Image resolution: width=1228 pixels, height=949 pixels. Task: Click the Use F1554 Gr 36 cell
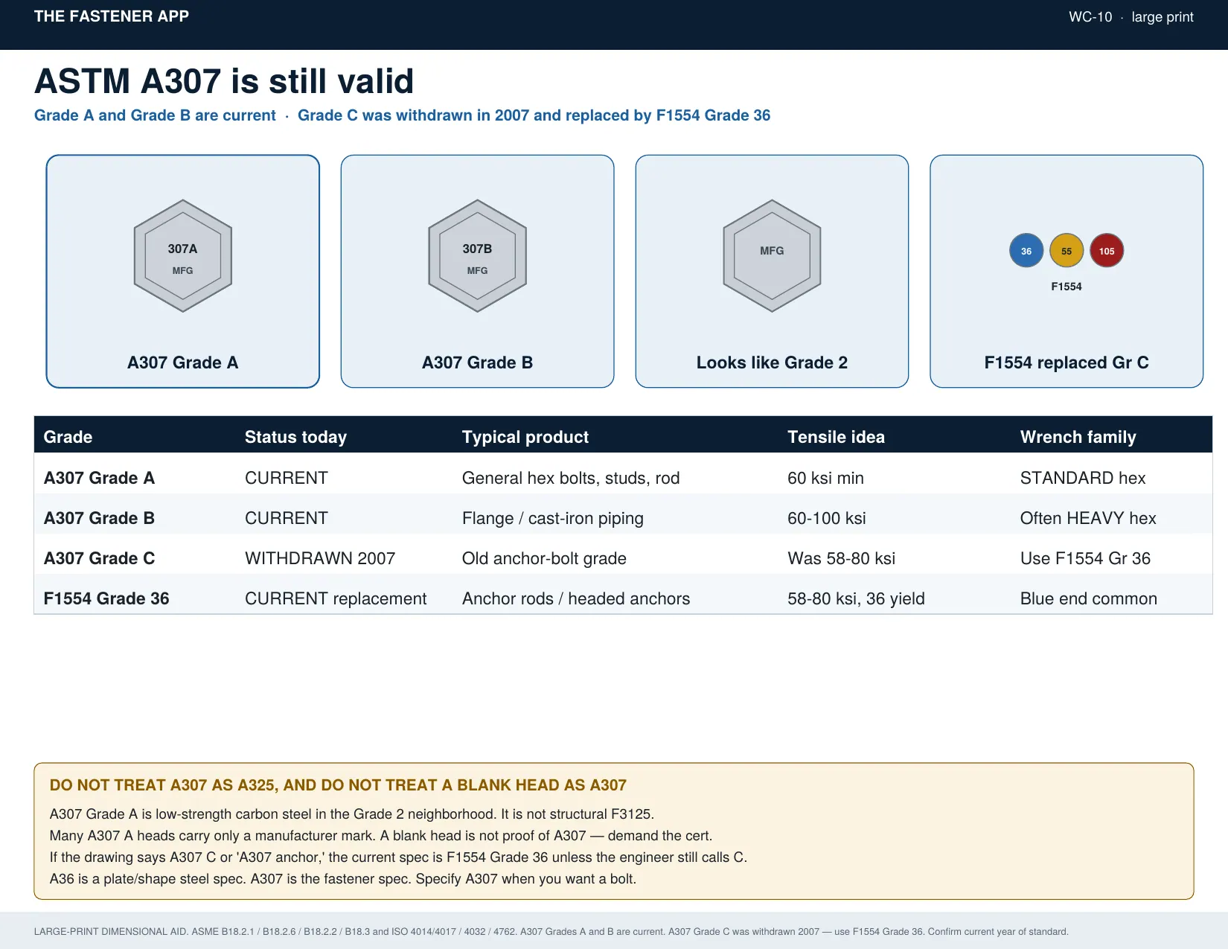[1085, 558]
